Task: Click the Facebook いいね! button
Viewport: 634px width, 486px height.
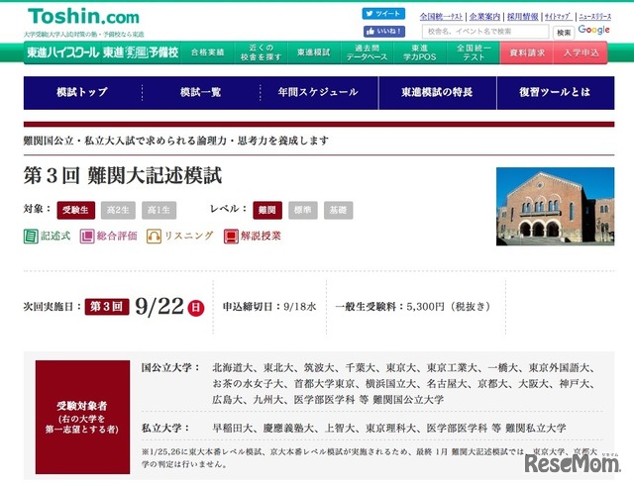Action: (x=384, y=31)
